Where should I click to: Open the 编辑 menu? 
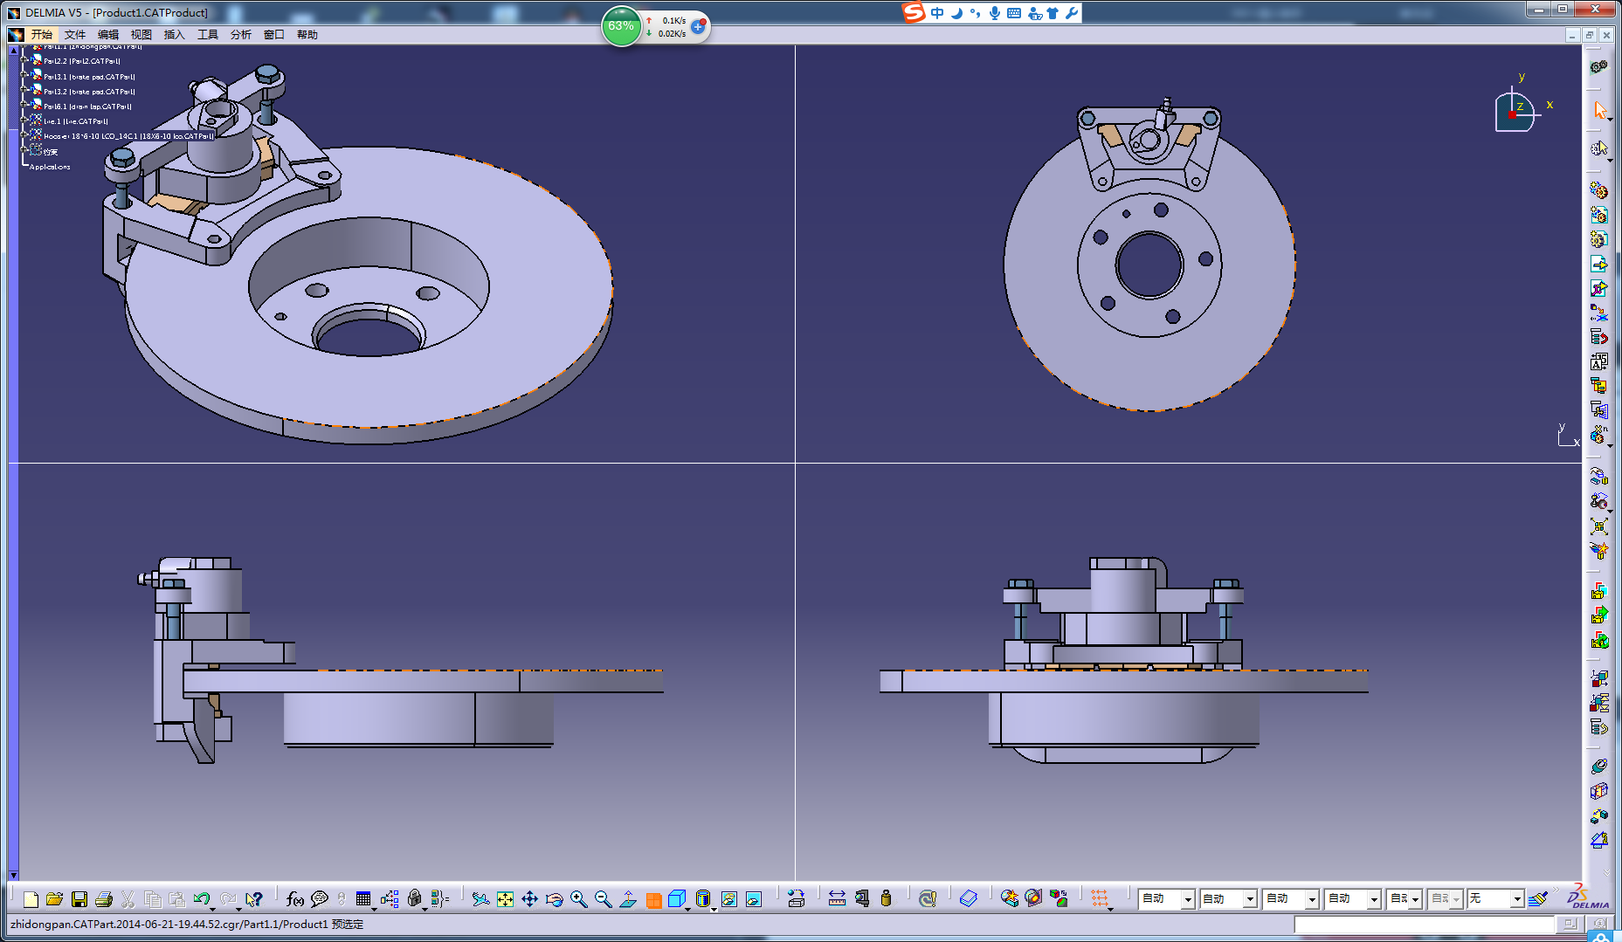(x=108, y=35)
